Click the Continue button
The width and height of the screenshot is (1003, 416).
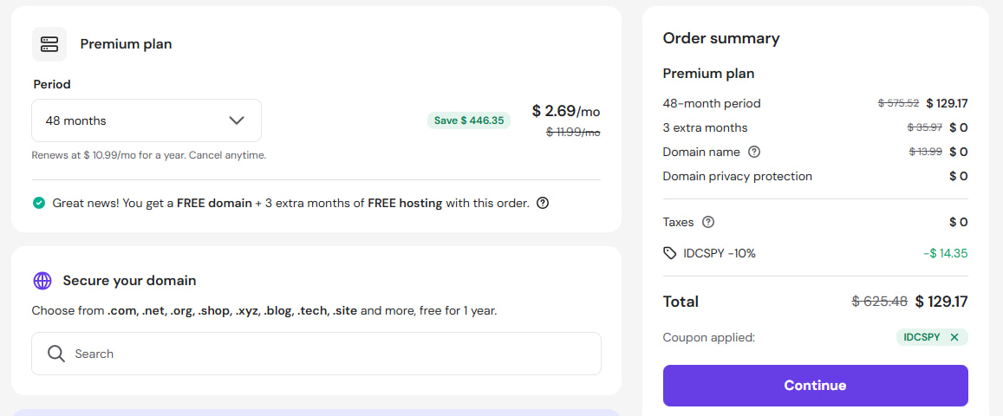tap(815, 386)
